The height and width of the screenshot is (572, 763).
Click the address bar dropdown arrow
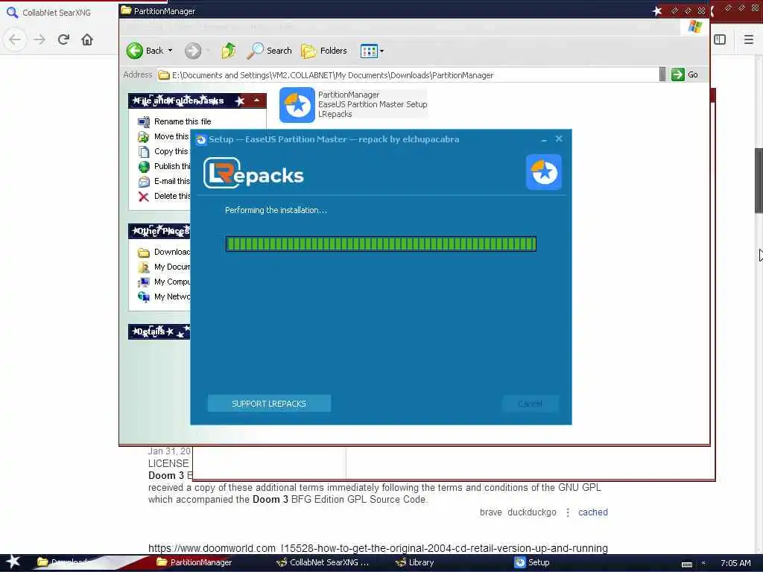coord(662,74)
